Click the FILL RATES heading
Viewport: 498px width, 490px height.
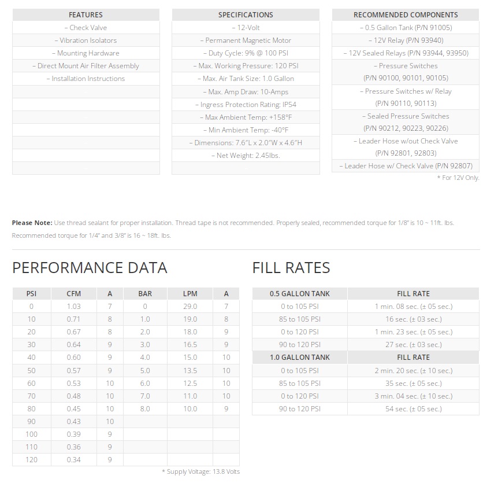(x=291, y=268)
